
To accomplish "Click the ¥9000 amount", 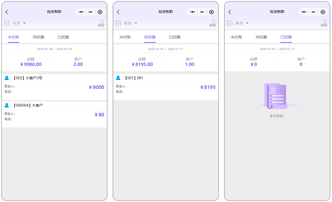I will [96, 87].
